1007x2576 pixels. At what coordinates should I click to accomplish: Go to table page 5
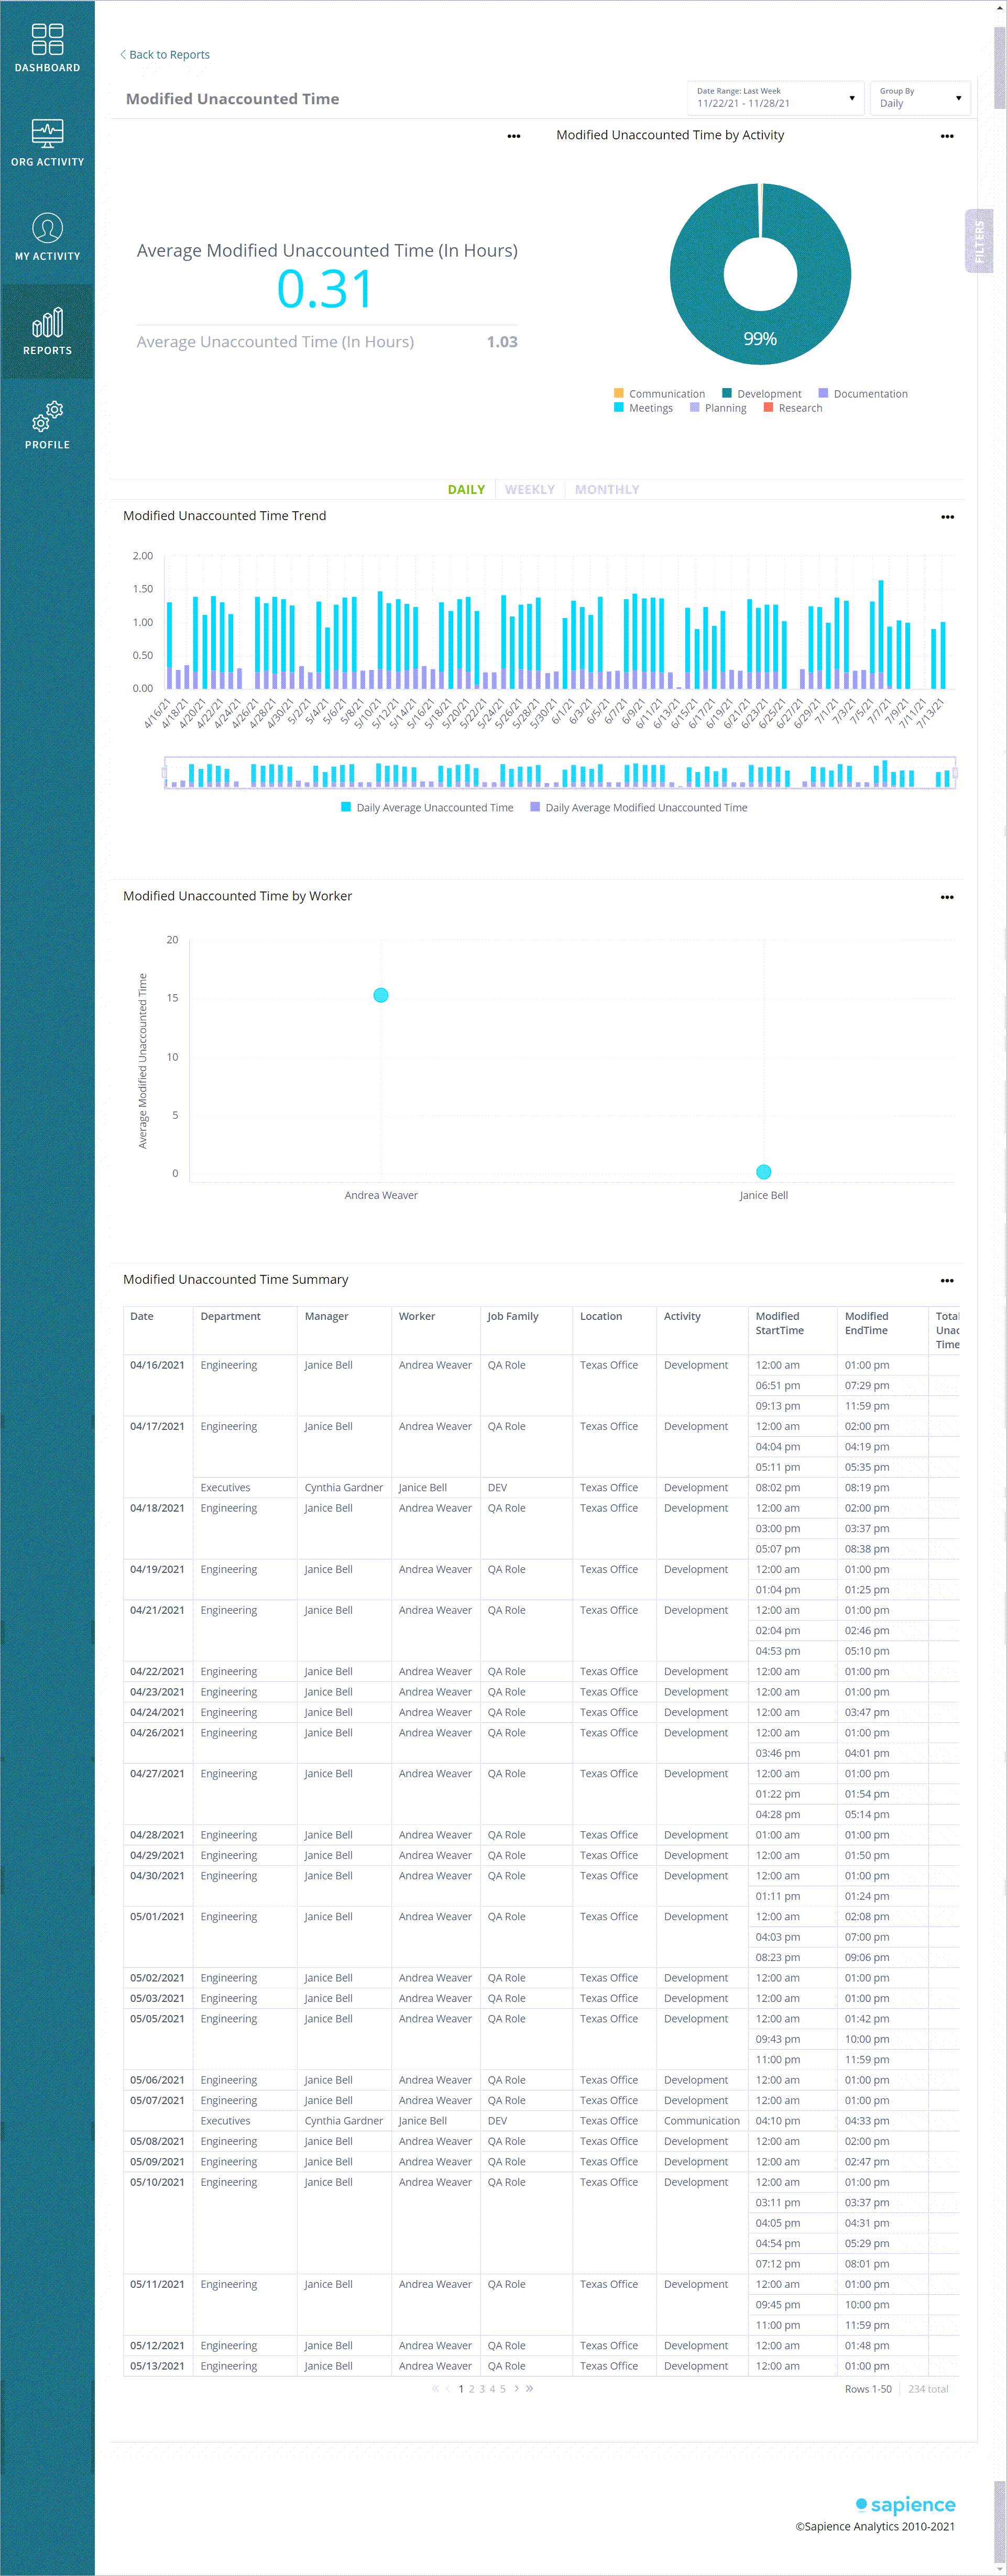(503, 2389)
